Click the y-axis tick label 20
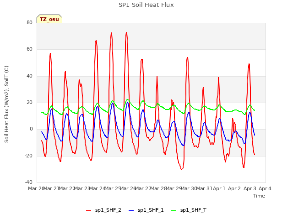 click(29, 102)
